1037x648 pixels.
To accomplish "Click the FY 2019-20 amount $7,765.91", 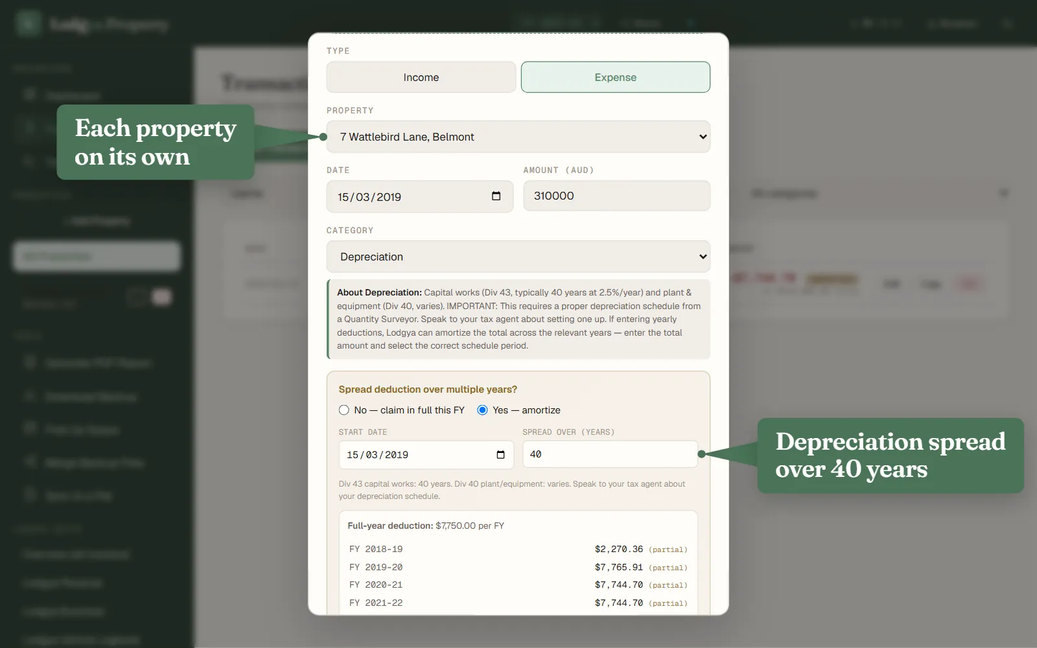I will point(619,567).
